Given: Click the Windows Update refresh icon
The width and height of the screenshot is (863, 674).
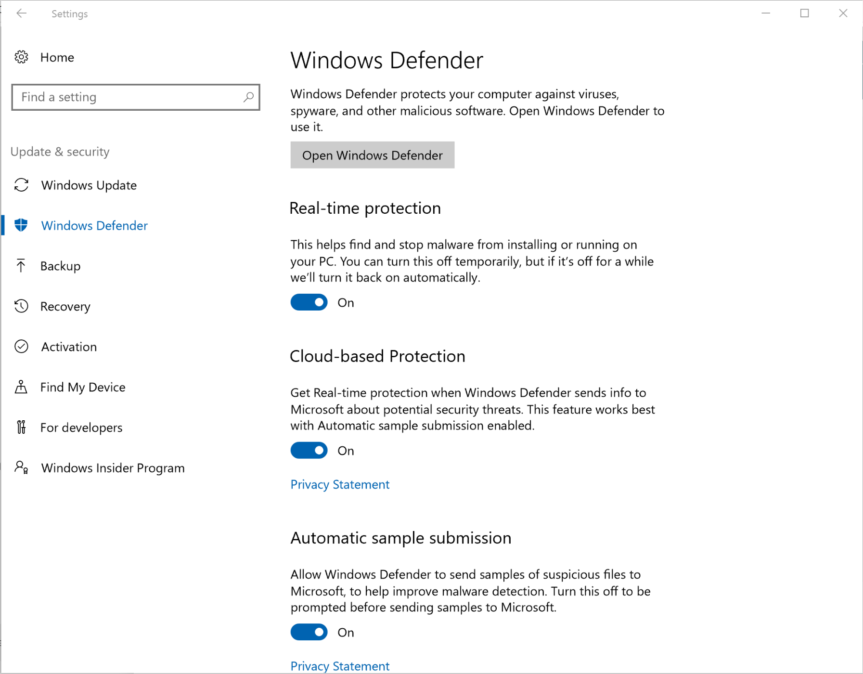Looking at the screenshot, I should (x=21, y=185).
